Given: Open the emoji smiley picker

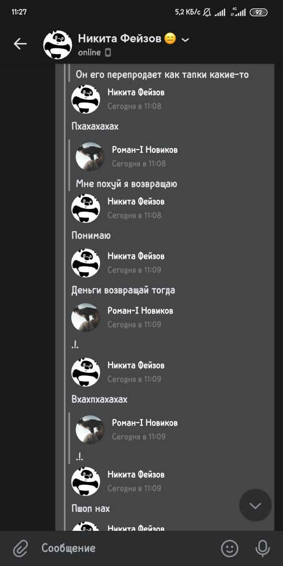Looking at the screenshot, I should (230, 548).
